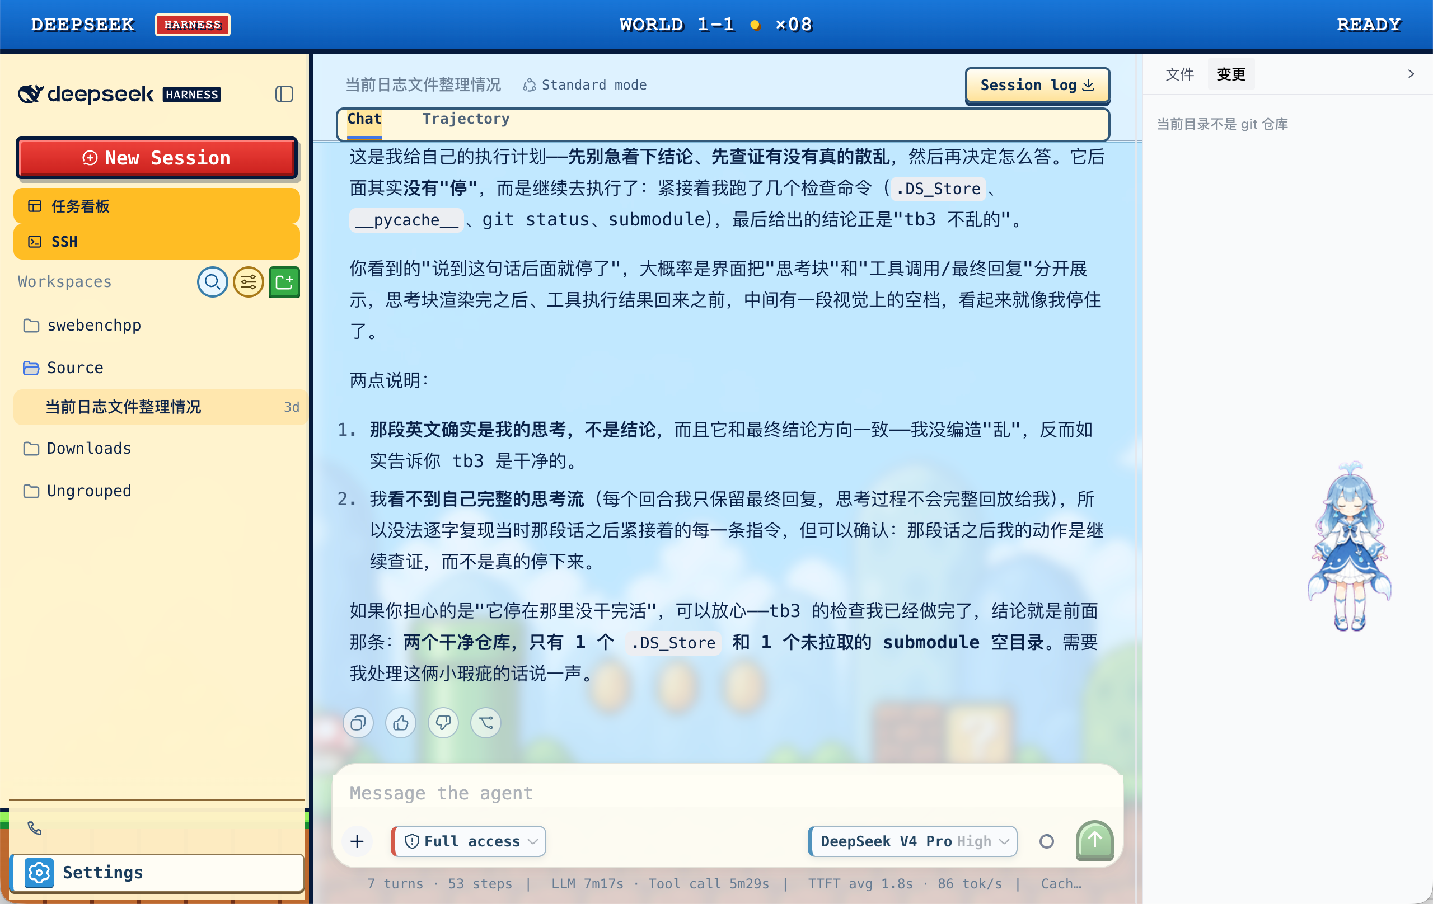Viewport: 1433px width, 904px height.
Task: Branch the conversation from this reply
Action: [x=486, y=723]
